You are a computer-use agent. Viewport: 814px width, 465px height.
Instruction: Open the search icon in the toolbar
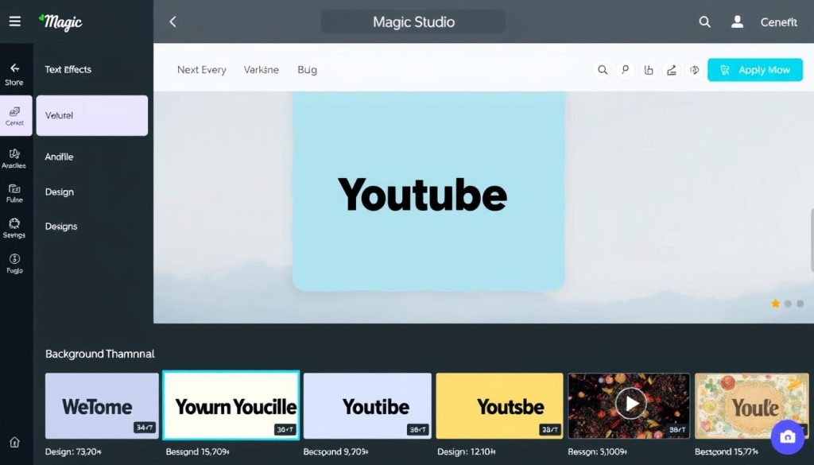(x=603, y=70)
